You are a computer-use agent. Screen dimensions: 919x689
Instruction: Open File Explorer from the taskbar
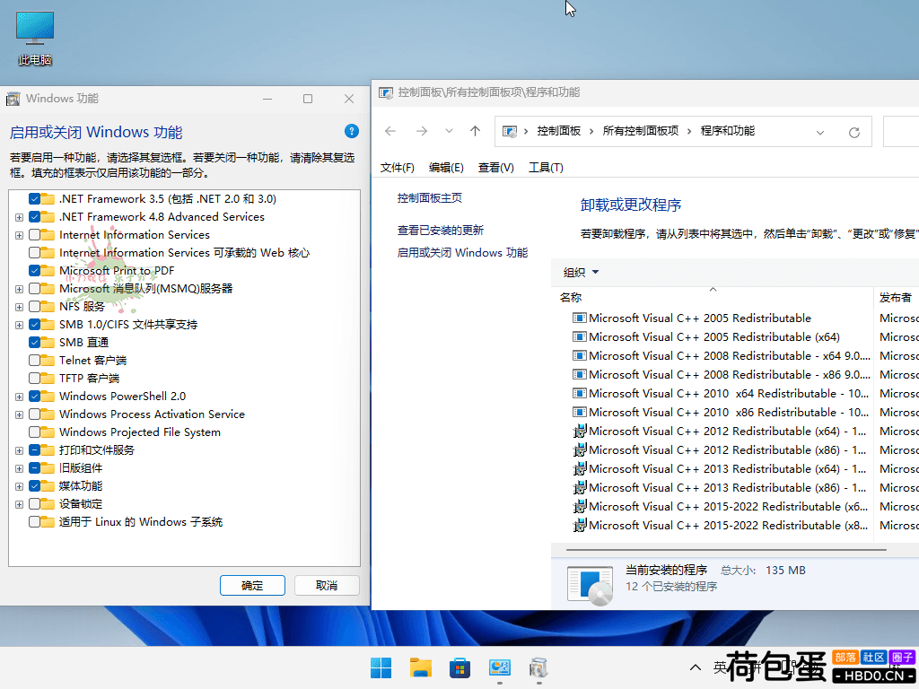click(421, 667)
